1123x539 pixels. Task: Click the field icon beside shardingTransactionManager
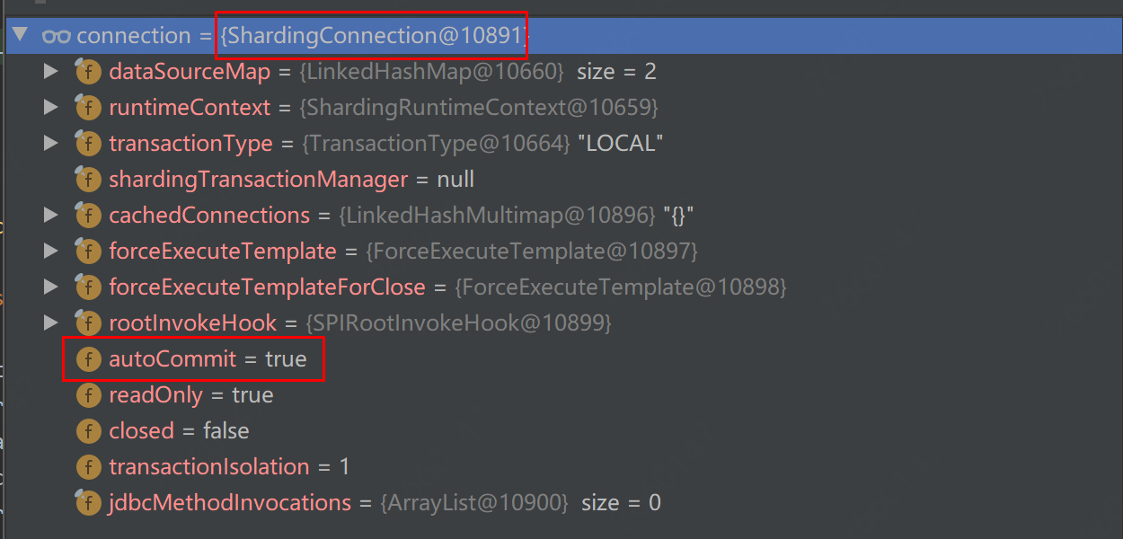click(88, 180)
